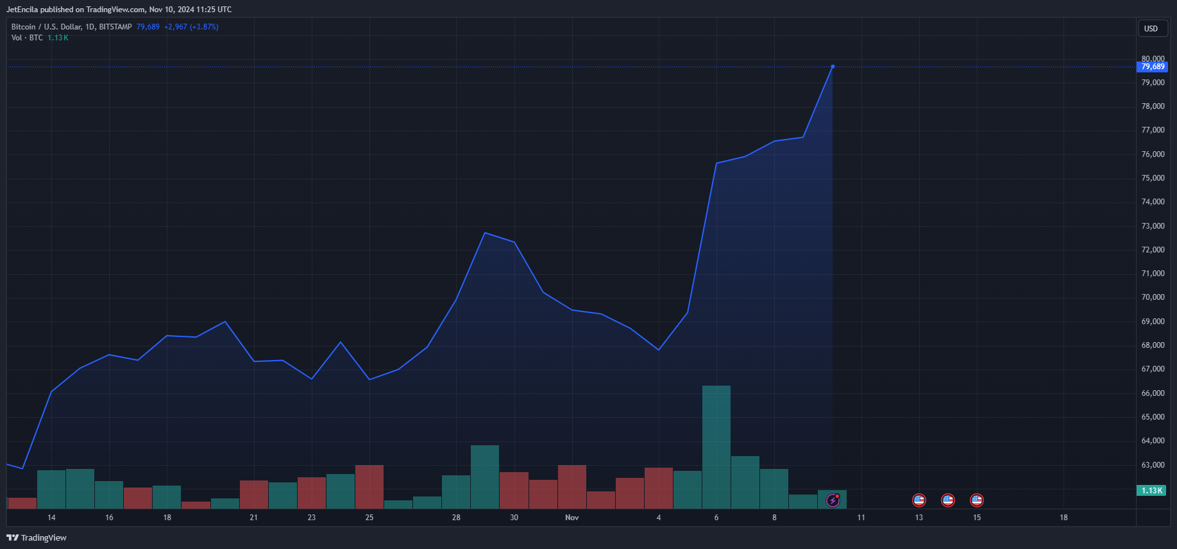Click the blue 79,689 price tag on the axis
The width and height of the screenshot is (1177, 549).
[1153, 67]
